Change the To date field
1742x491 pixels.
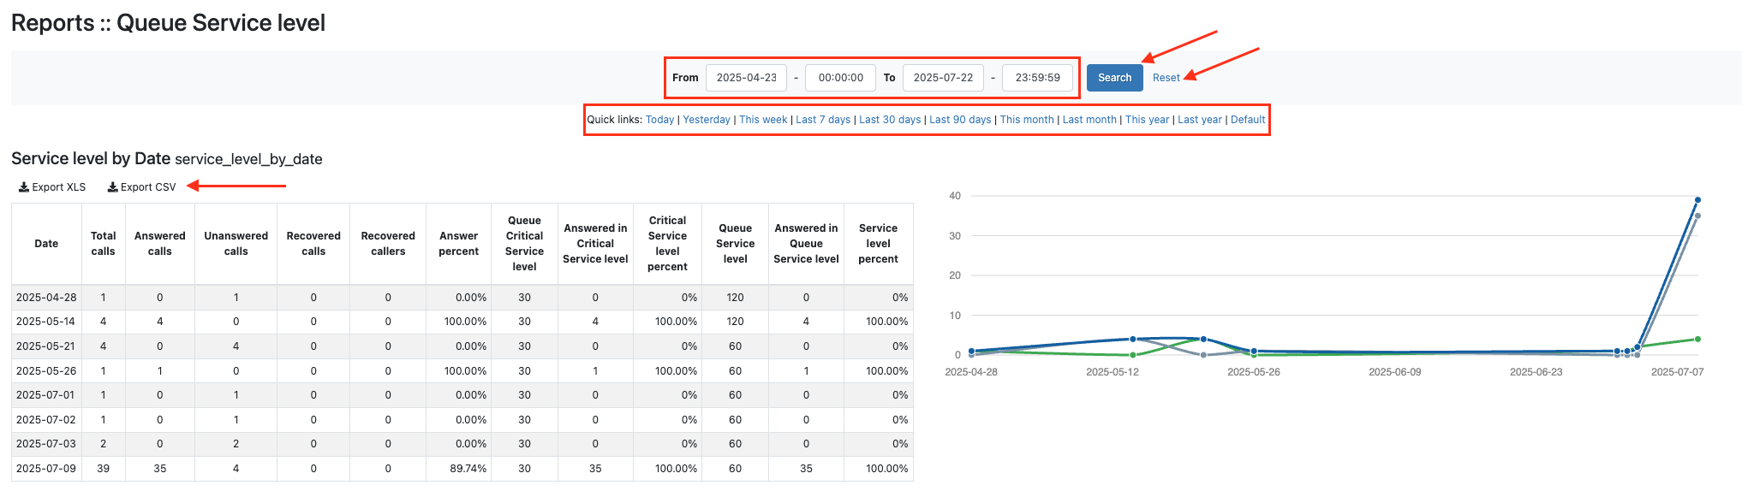click(943, 78)
